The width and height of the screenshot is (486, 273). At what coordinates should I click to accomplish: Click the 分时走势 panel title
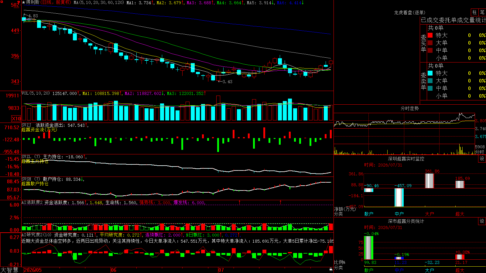tap(409, 108)
